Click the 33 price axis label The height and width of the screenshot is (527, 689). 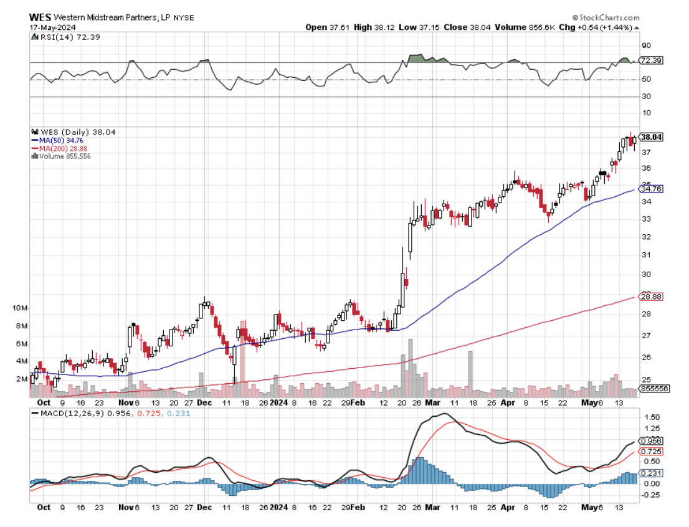click(x=647, y=219)
